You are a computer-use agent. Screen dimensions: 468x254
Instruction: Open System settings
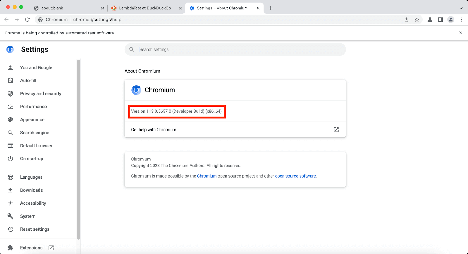coord(28,216)
